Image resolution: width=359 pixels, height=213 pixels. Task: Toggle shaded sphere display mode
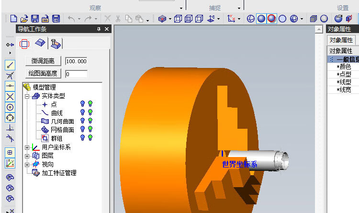click(261, 19)
